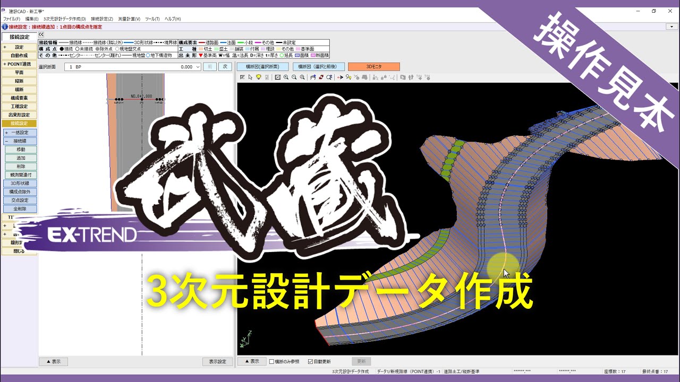Screen dimensions: 680x382
Task: Click the blue arrows pan view icon
Action: (313, 77)
